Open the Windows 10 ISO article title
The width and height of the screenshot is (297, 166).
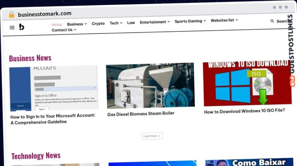pyautogui.click(x=244, y=111)
